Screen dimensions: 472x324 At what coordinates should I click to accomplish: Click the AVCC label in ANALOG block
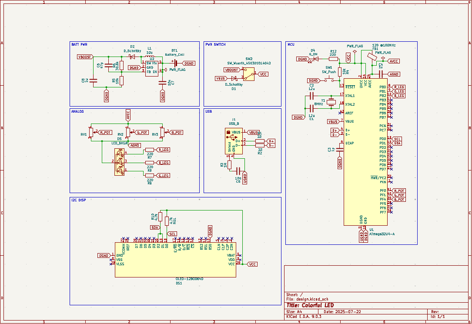(128, 116)
